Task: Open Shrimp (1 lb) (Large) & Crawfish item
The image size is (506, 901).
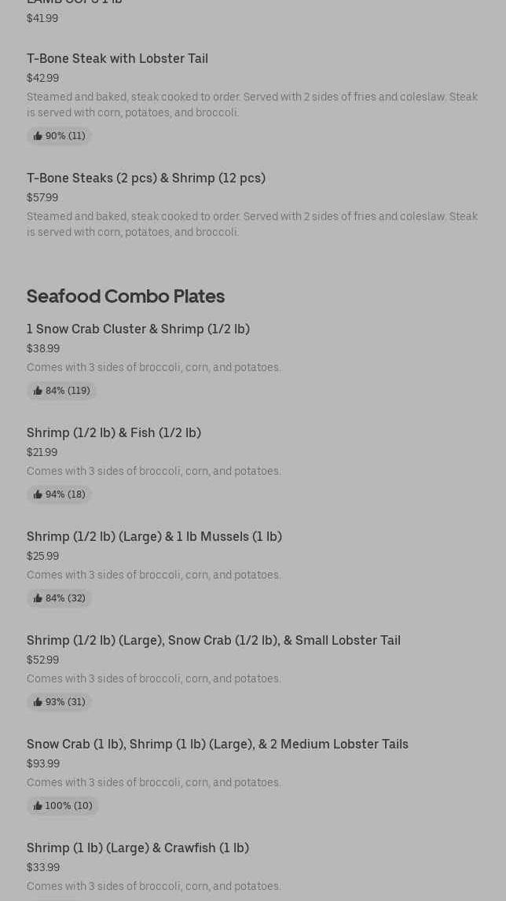Action: (x=137, y=848)
